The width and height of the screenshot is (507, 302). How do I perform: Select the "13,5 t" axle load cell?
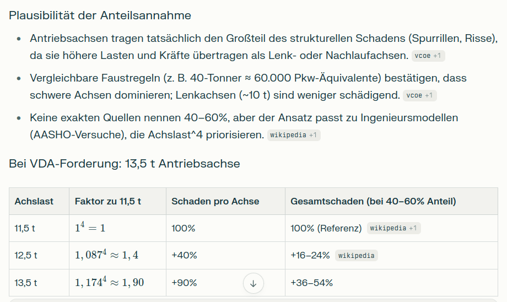coord(26,283)
